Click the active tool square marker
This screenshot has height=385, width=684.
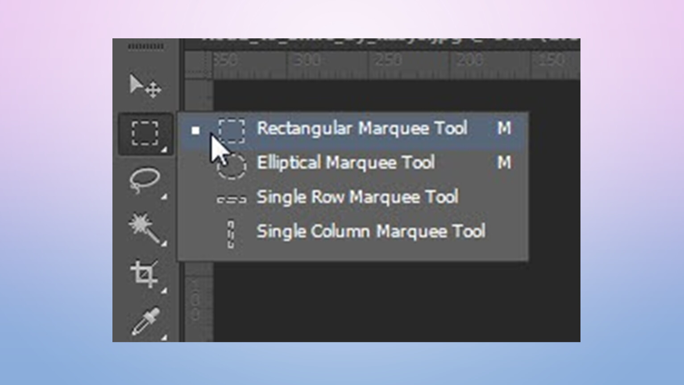coord(195,131)
